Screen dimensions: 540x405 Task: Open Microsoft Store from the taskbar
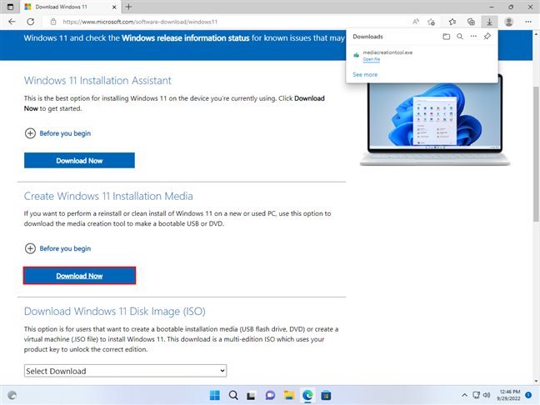[x=326, y=395]
